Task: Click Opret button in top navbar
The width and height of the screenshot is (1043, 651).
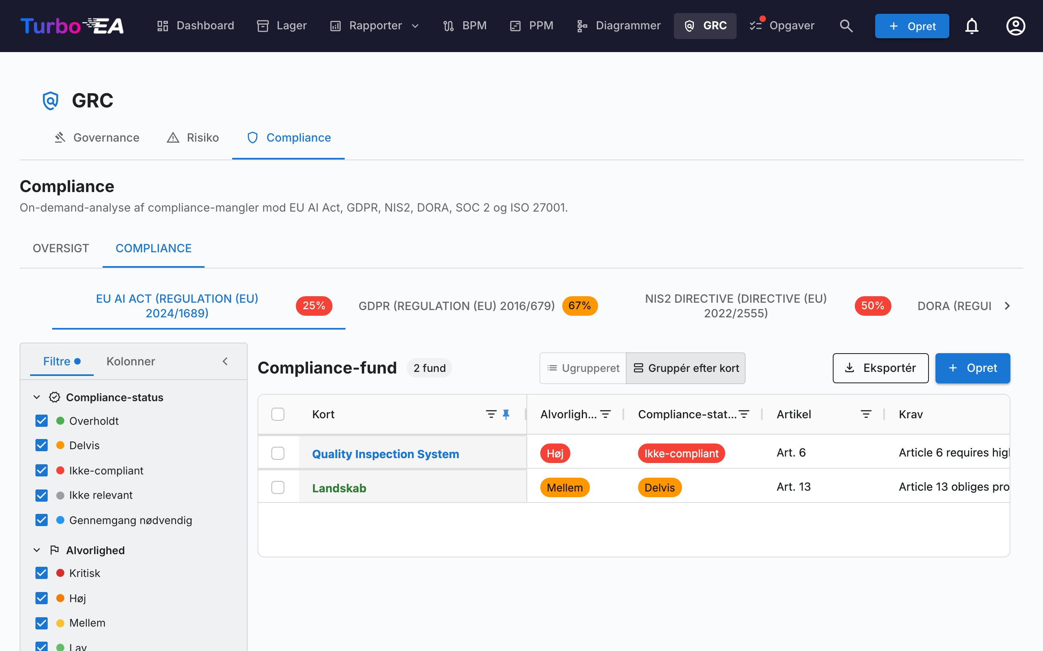Action: 912,26
